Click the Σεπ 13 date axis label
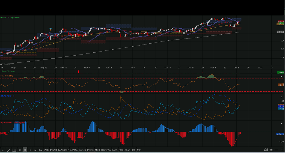Viewport: 285px width, 153px height. (168, 68)
